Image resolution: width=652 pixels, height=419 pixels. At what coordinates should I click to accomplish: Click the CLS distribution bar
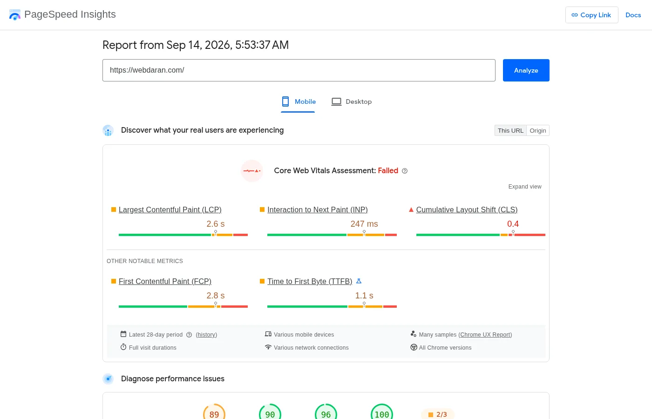click(x=481, y=235)
